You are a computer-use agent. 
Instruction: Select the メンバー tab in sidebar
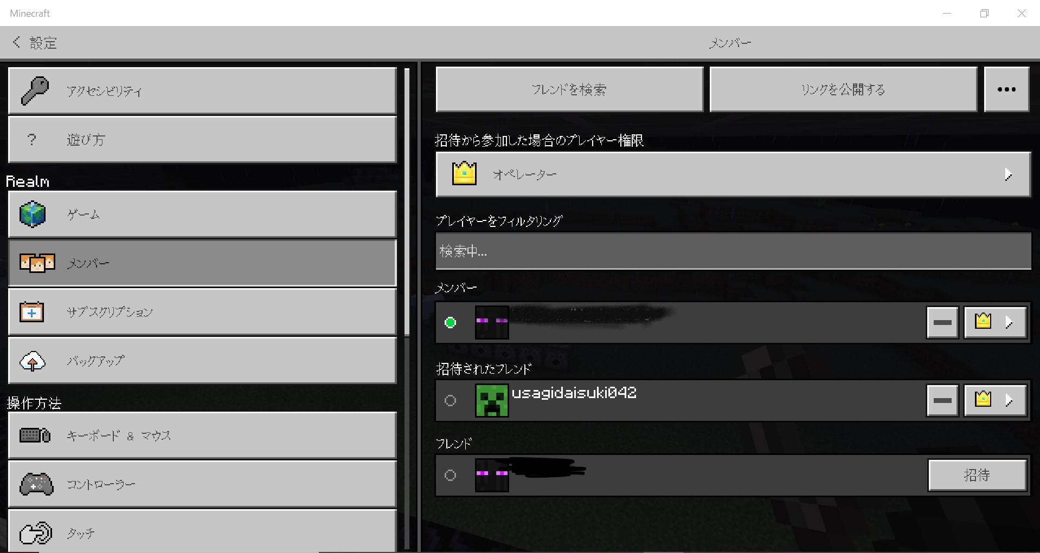point(202,263)
